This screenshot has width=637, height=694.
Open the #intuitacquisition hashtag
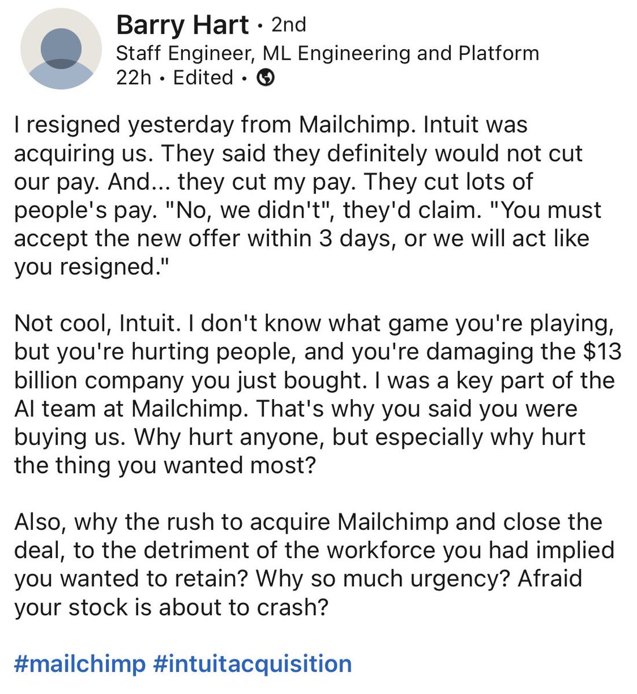(252, 664)
